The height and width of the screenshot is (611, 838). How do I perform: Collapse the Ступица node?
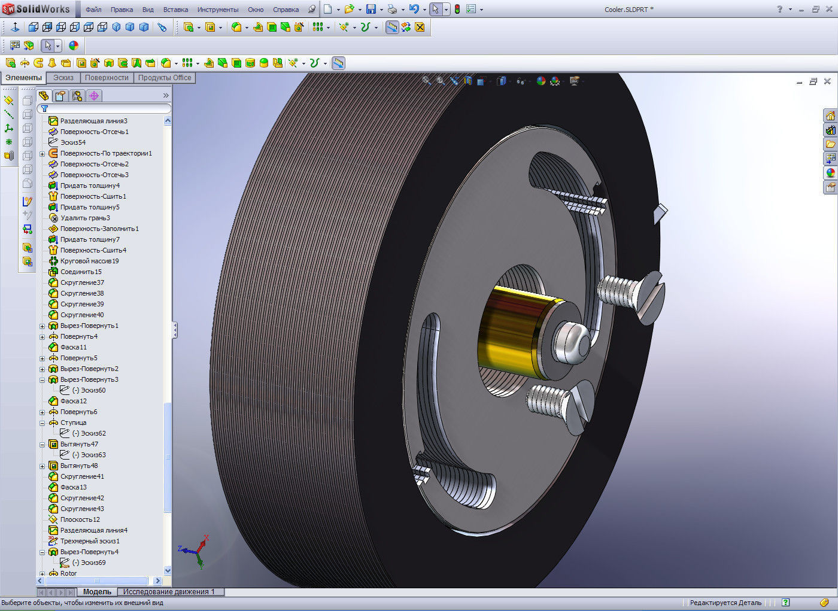click(42, 423)
